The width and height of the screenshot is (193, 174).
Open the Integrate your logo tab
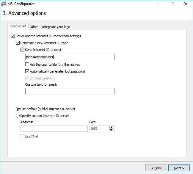pos(56,27)
